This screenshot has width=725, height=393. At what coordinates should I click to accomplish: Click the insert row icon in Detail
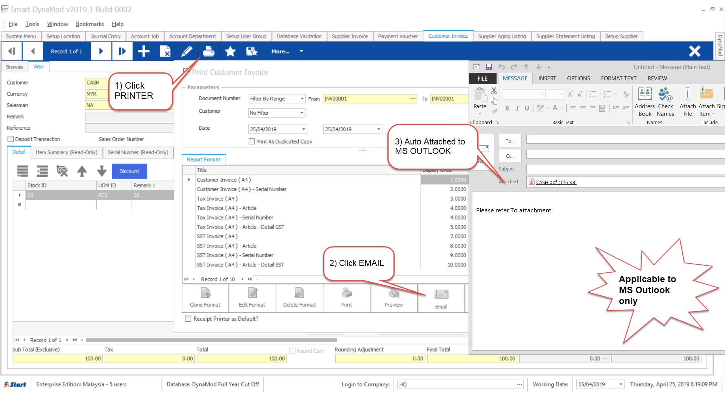(x=22, y=171)
